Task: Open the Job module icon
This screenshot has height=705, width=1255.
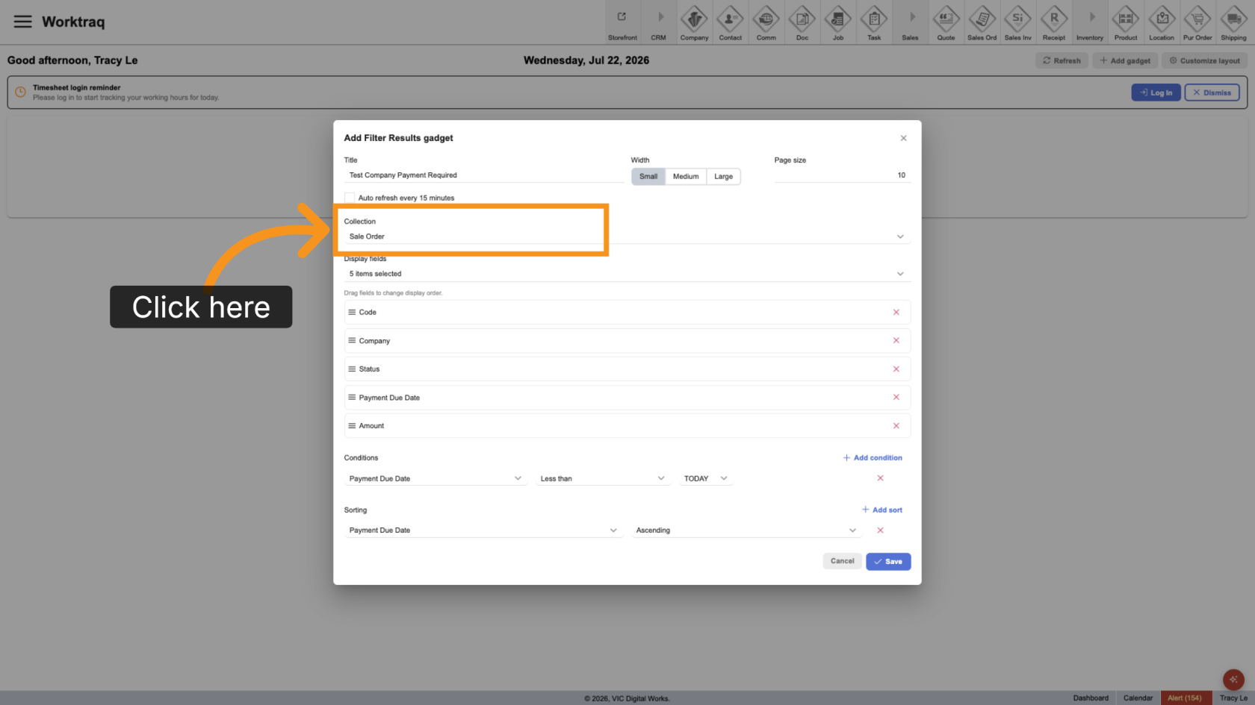Action: pos(838,22)
